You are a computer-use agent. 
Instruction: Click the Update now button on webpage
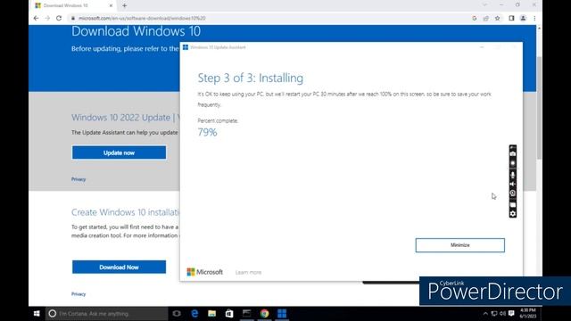119,152
